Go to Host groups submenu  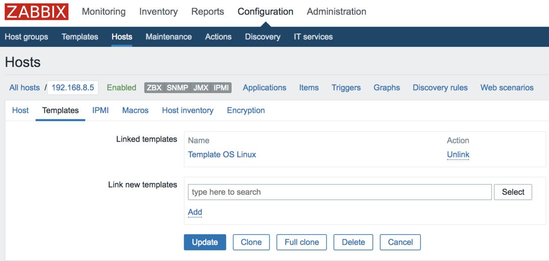click(x=27, y=37)
